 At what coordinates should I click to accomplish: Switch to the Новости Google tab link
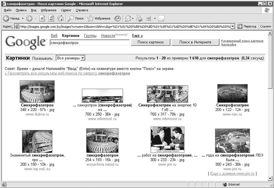(108, 36)
